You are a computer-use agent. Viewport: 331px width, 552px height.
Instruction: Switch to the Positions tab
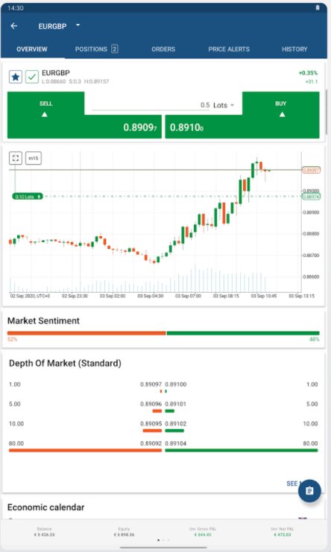click(96, 49)
